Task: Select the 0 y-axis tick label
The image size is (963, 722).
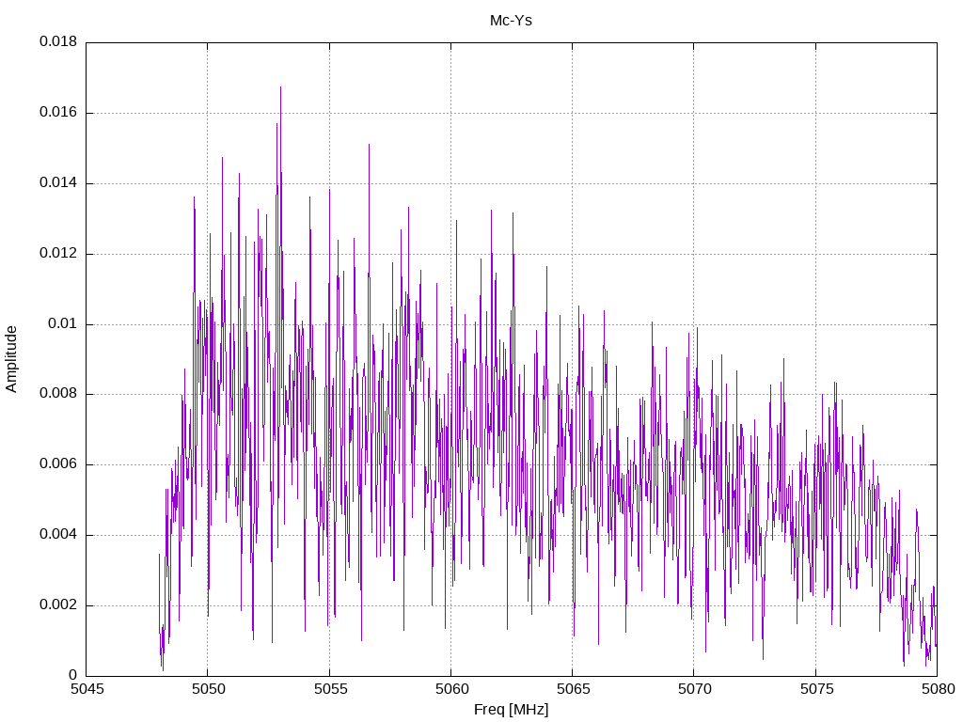Action: (72, 675)
